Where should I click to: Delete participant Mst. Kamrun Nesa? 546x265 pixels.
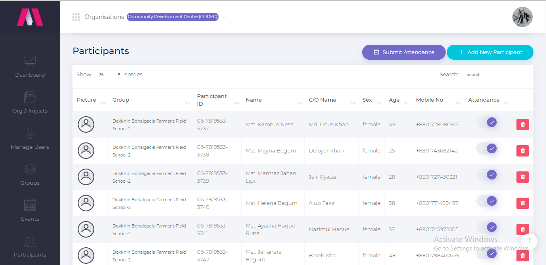[x=523, y=125]
